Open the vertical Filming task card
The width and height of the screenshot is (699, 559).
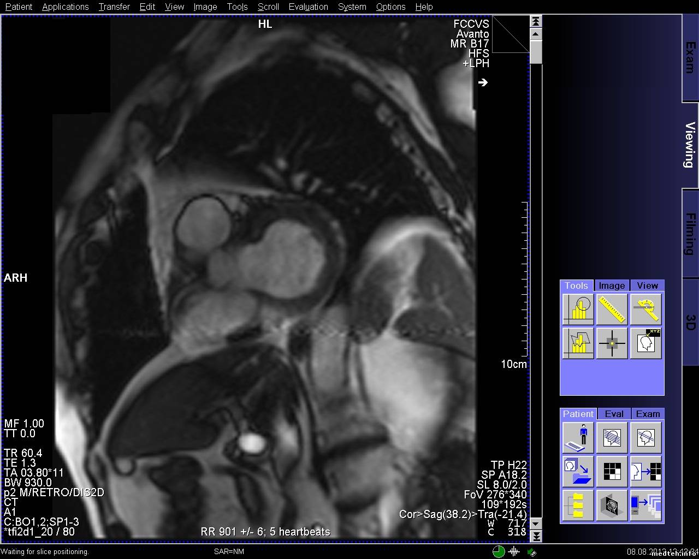690,235
